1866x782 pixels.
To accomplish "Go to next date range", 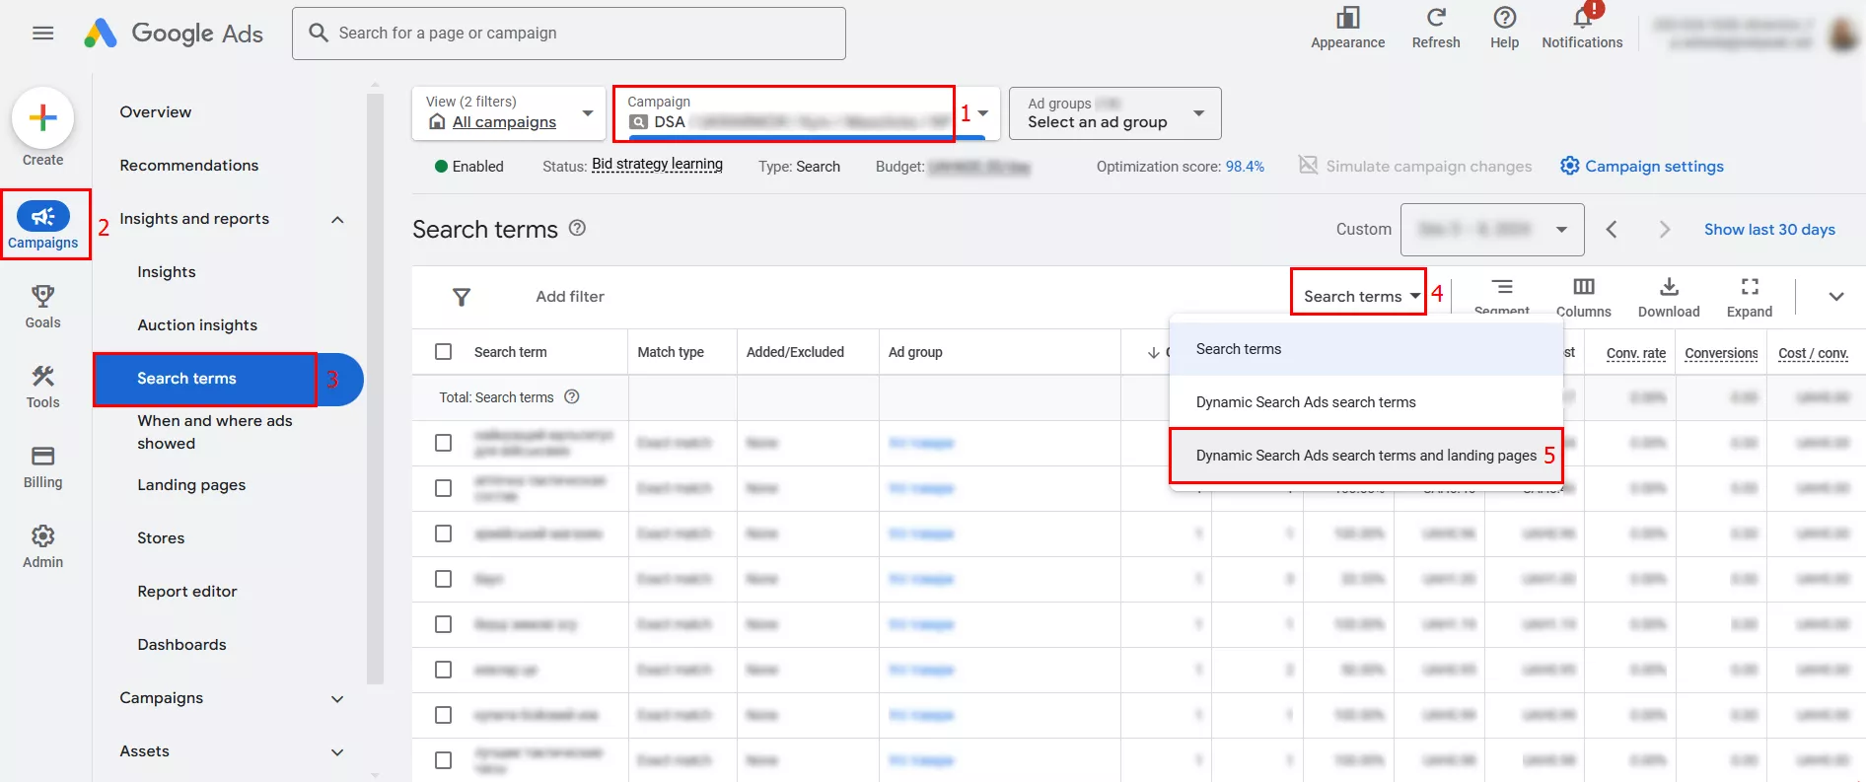I will coord(1665,230).
